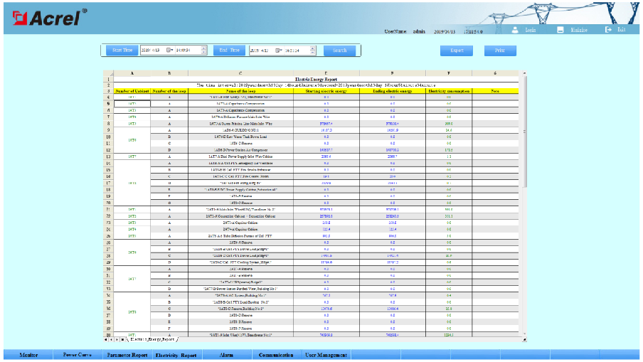Click the vertical scrollbar down arrow
This screenshot has height=362, width=643.
point(524,332)
